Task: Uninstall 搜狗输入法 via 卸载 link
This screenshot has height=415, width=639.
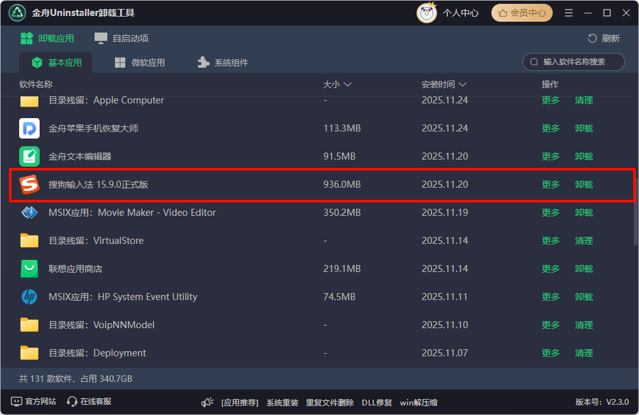Action: pos(583,184)
